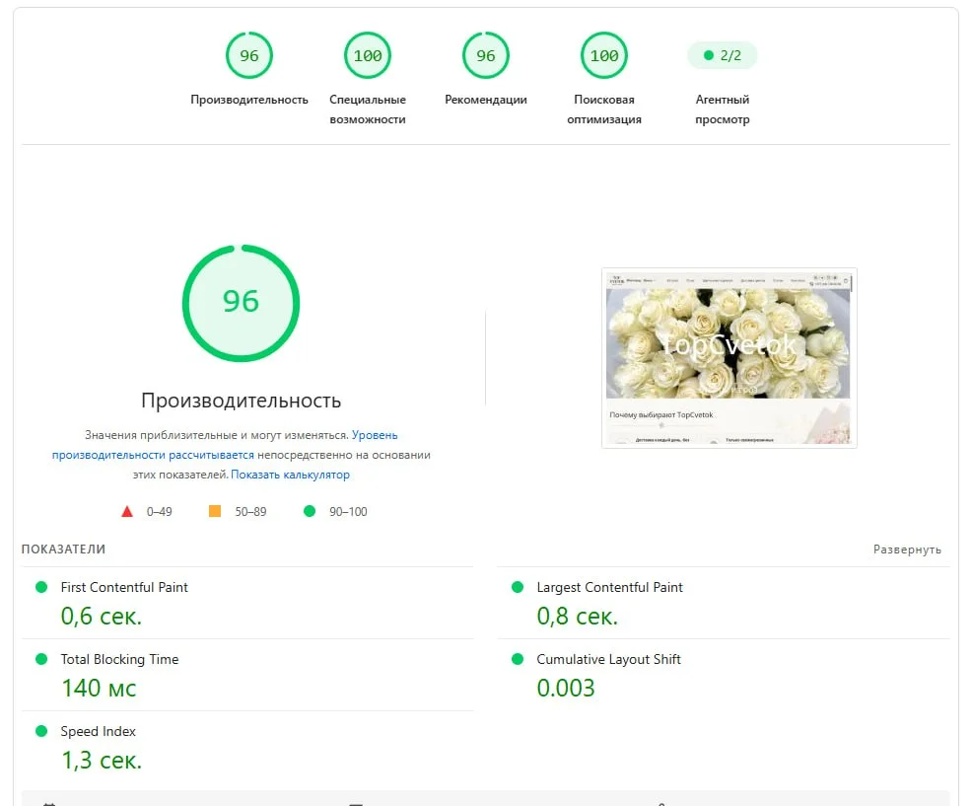Click the green dot beside First Contentful Paint
Viewport: 972px width, 806px height.
(41, 587)
